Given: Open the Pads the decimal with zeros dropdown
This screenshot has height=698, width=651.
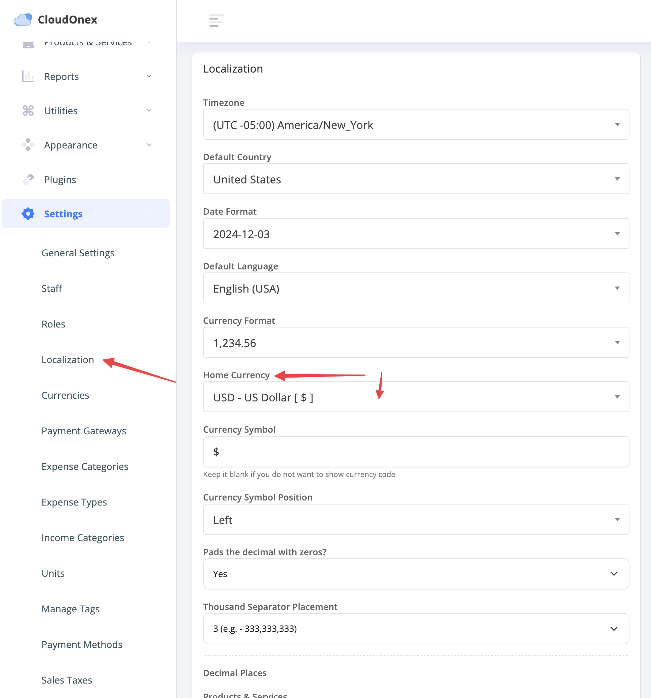Looking at the screenshot, I should pyautogui.click(x=416, y=574).
